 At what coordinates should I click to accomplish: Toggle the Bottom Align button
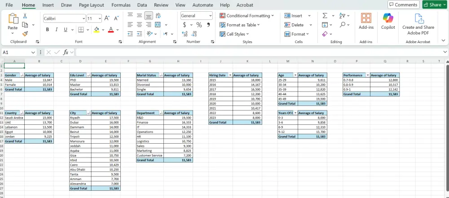coord(149,15)
